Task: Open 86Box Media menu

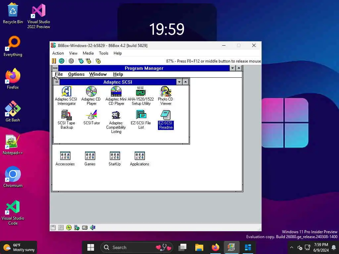Action: point(88,53)
